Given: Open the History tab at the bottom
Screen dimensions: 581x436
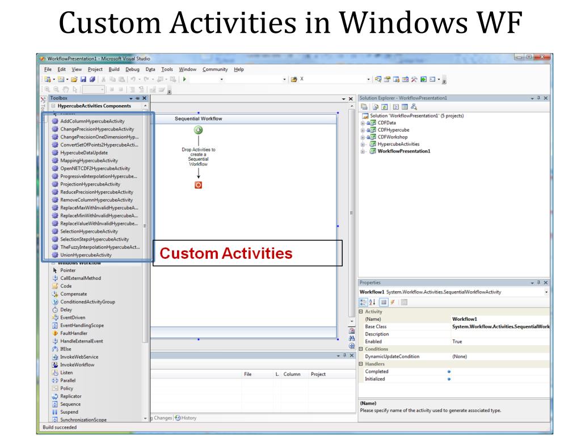Looking at the screenshot, I should click(x=186, y=418).
